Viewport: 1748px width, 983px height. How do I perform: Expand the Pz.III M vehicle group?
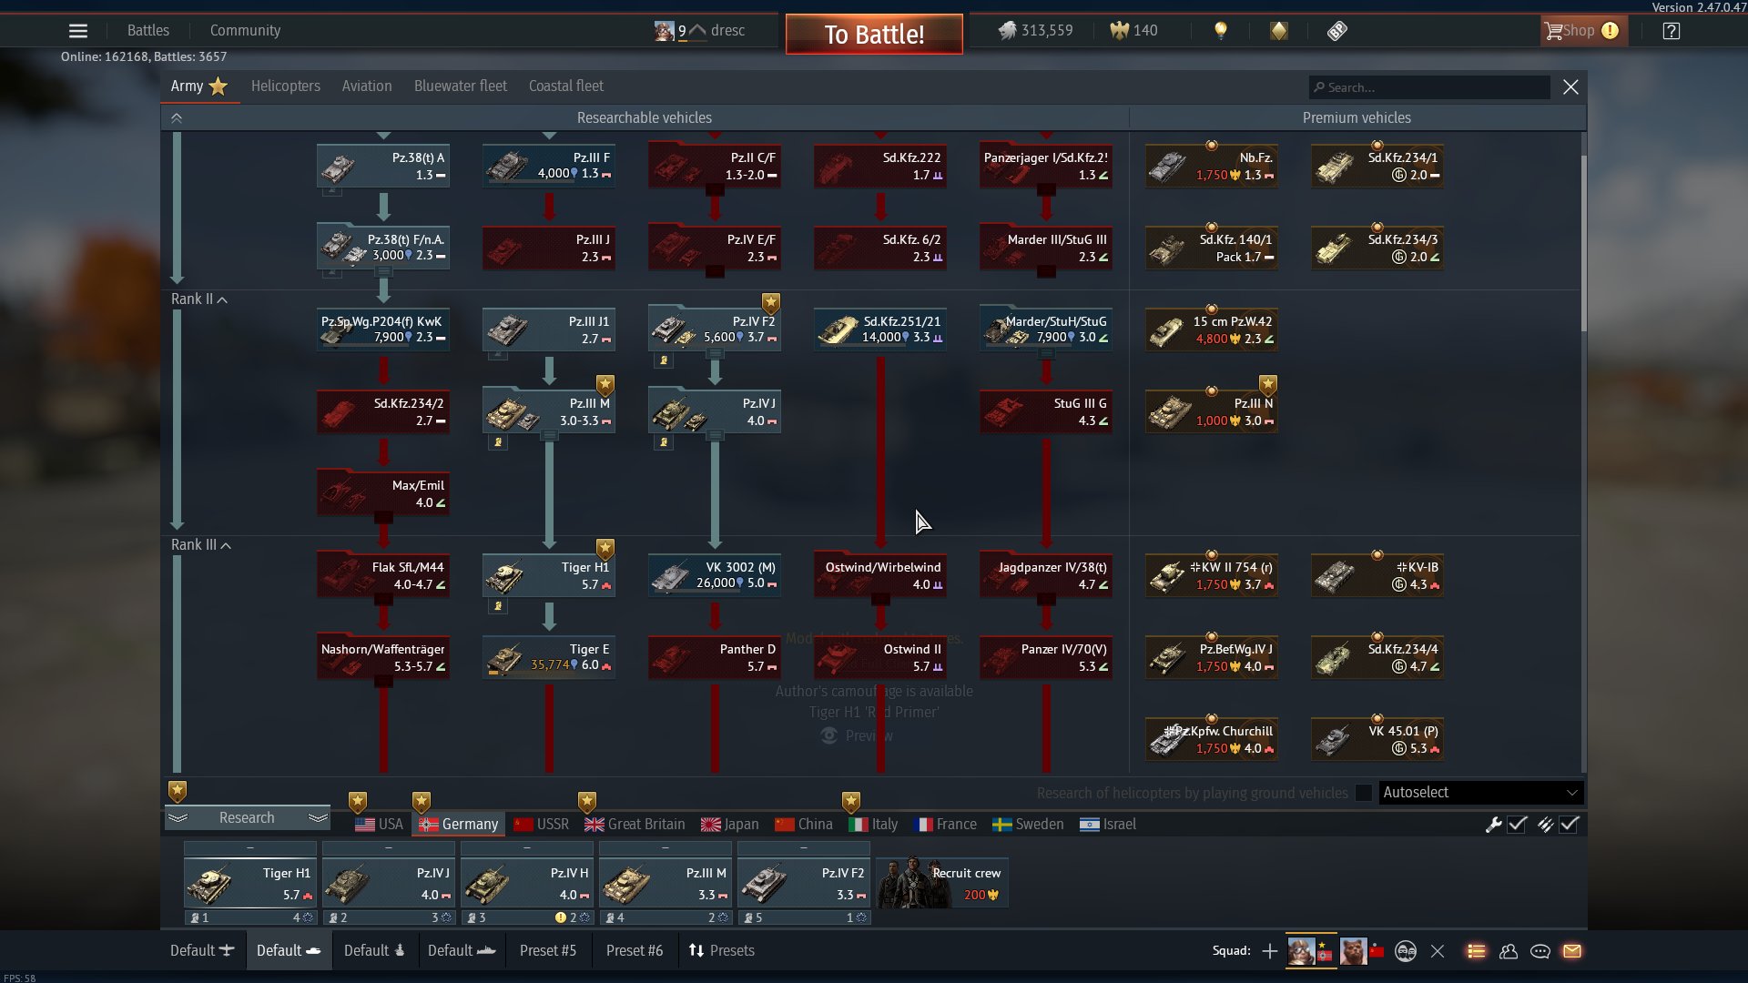pyautogui.click(x=549, y=436)
